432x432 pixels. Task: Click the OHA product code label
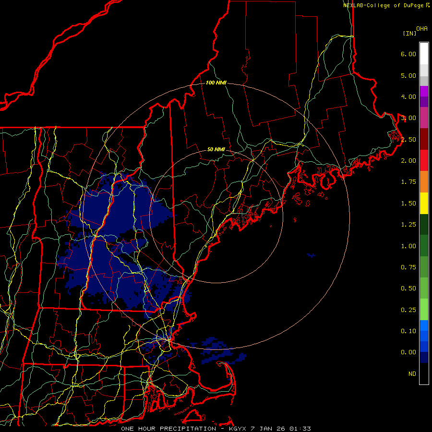coord(422,29)
